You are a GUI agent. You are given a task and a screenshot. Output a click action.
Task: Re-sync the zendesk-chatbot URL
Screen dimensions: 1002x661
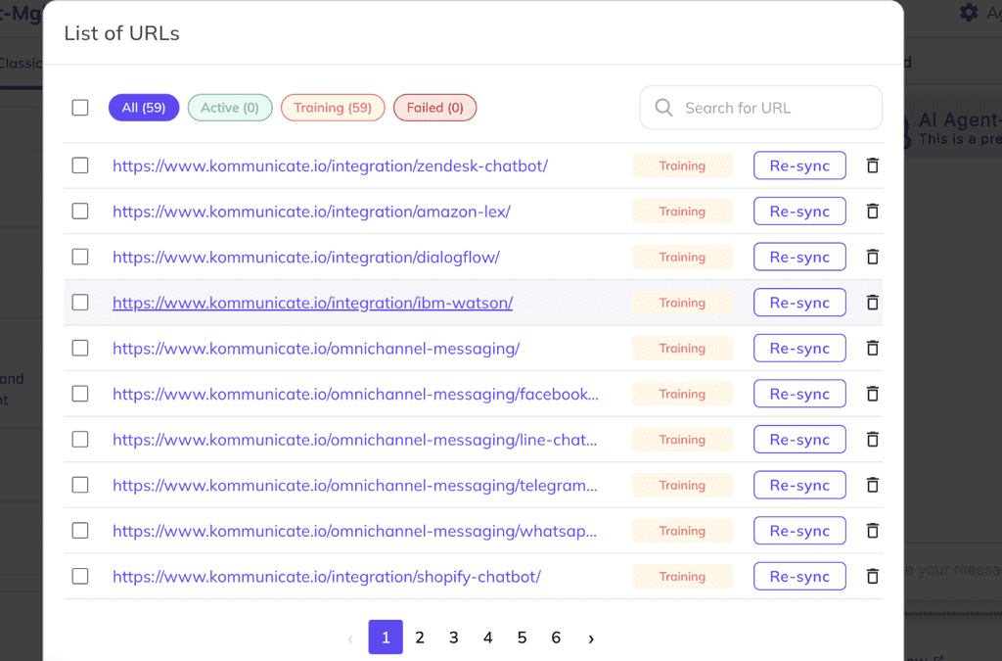point(799,165)
